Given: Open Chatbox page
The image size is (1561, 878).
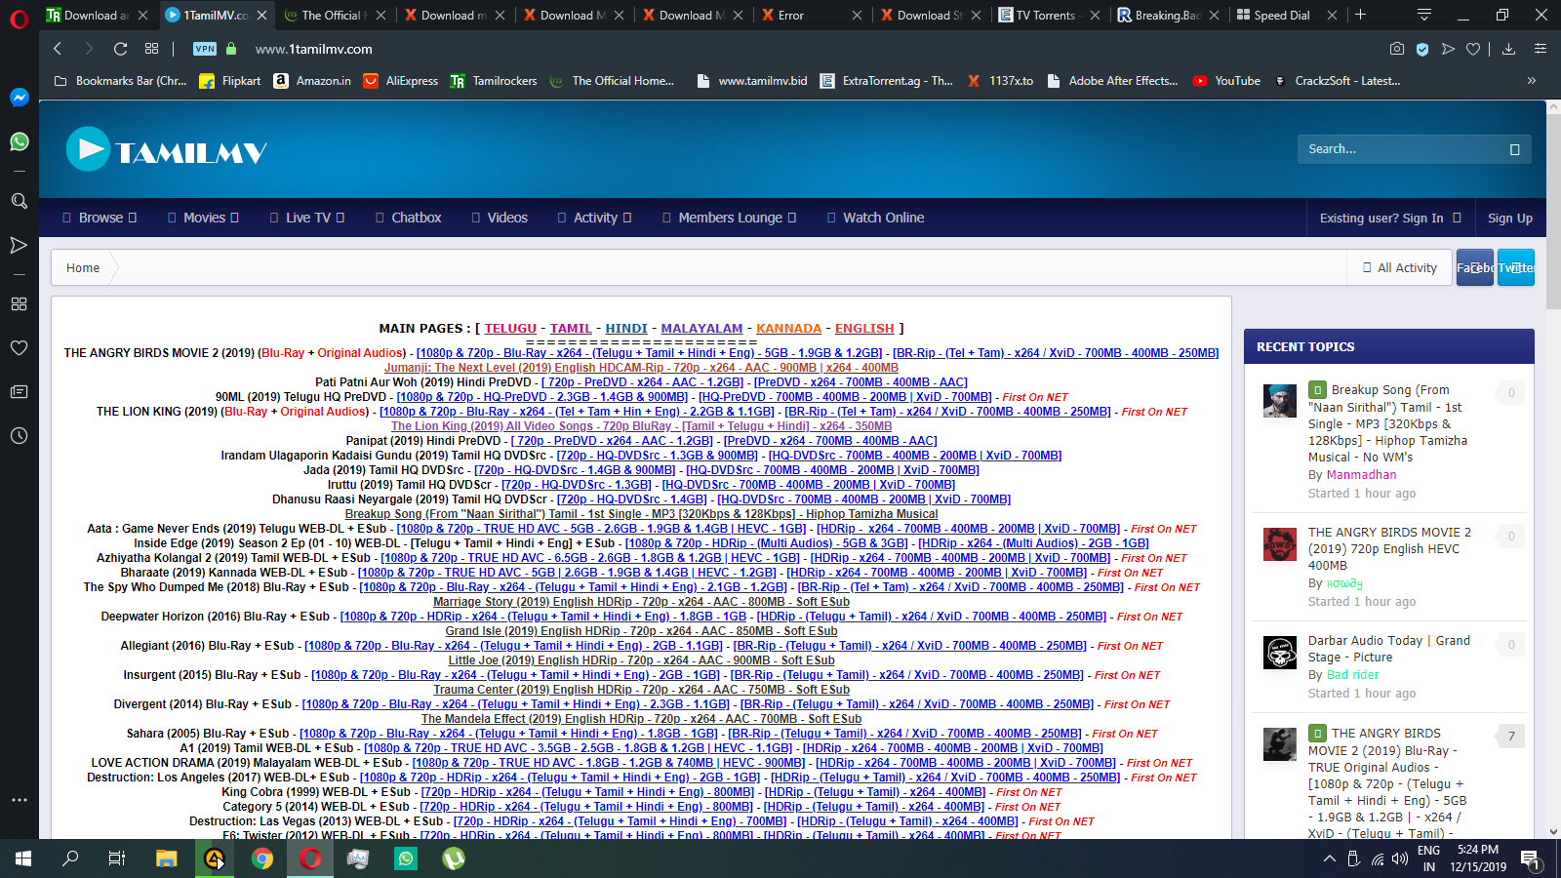Looking at the screenshot, I should 409,218.
